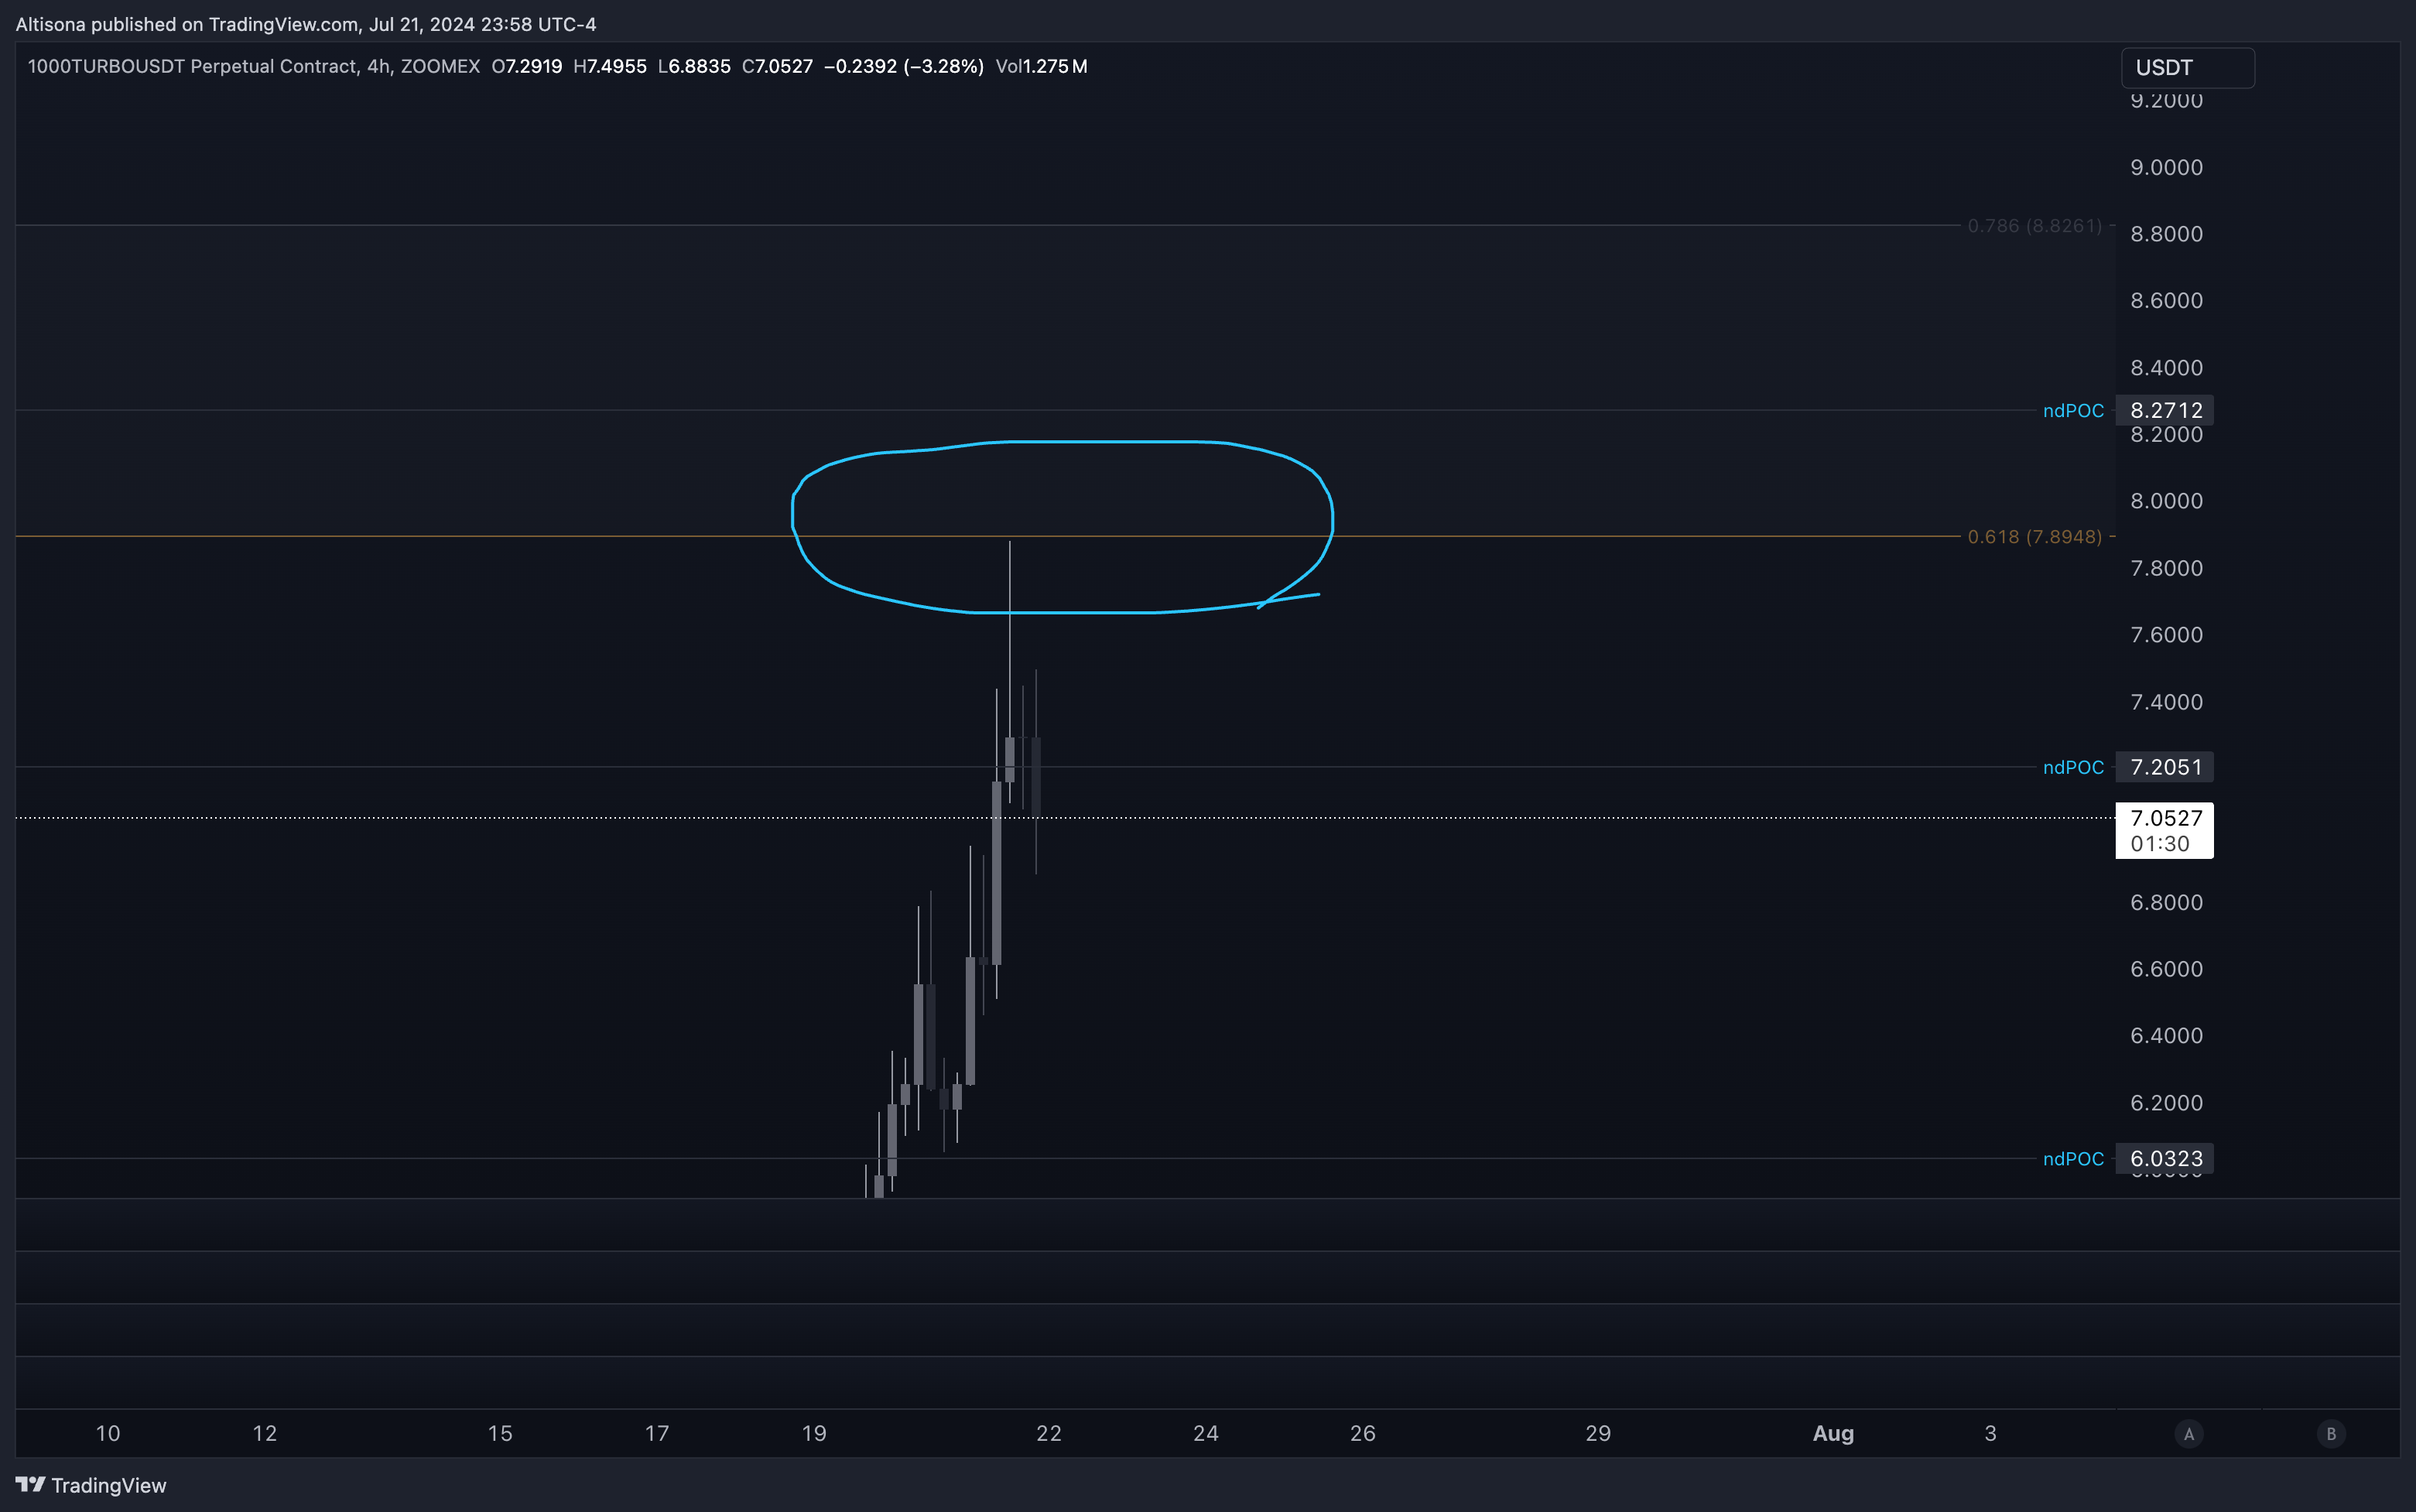This screenshot has height=1512, width=2416.
Task: Click the published-by Altisona header text
Action: click(x=305, y=24)
